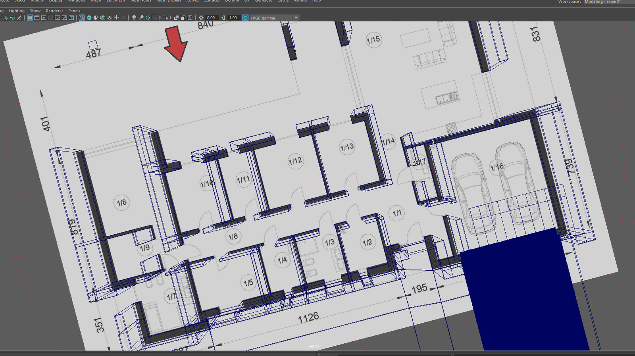Enable motion blur icon
The image size is (635, 356).
point(141,18)
